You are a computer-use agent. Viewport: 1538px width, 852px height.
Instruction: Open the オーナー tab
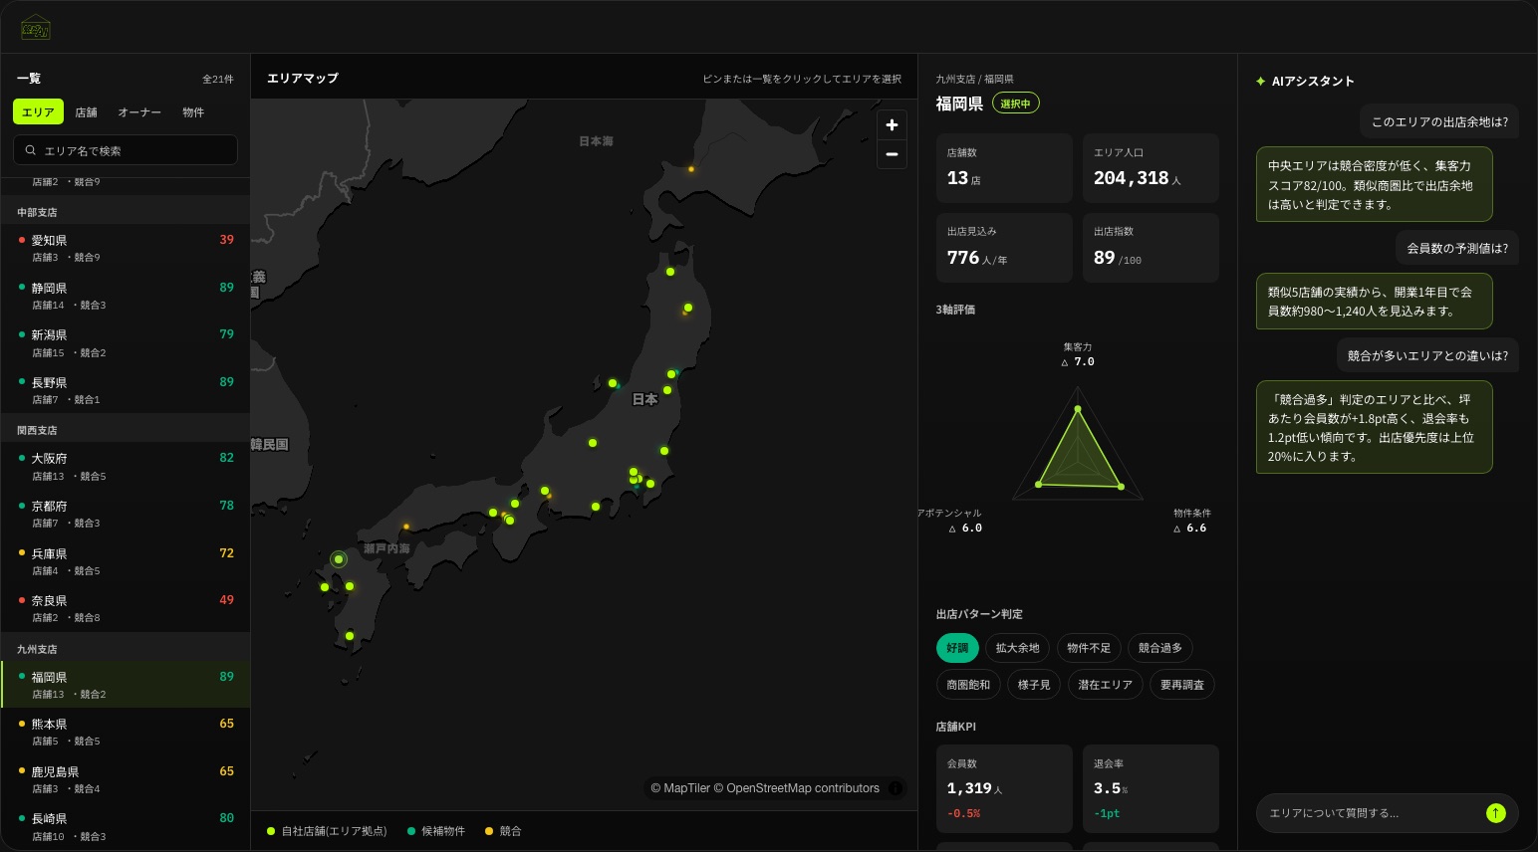pyautogui.click(x=139, y=112)
